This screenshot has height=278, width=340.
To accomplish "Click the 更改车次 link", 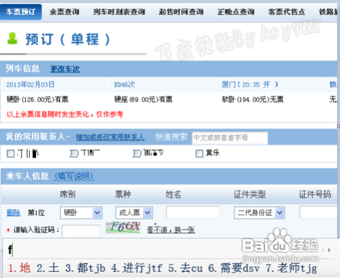I will 65,69.
